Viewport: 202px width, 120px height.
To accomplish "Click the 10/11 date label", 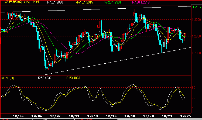I will coord(74,116).
